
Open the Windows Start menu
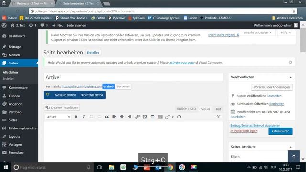click(x=6, y=167)
